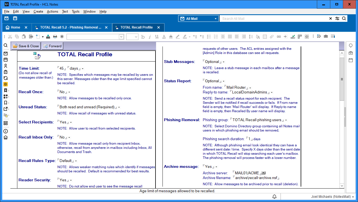Click the Forward button

click(x=52, y=46)
